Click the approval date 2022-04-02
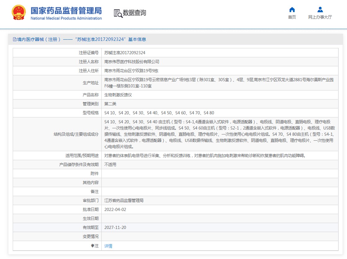347x259 pixels. point(115,209)
